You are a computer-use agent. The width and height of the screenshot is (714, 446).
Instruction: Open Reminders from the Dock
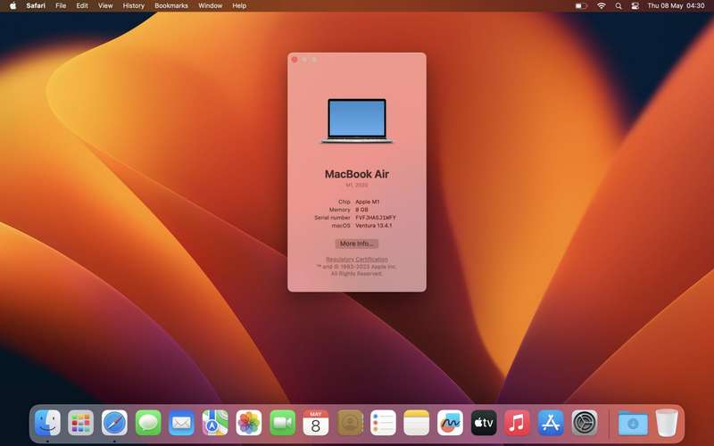click(x=383, y=423)
